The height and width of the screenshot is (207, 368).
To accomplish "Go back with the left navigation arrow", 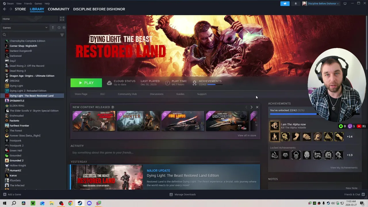I will point(5,9).
